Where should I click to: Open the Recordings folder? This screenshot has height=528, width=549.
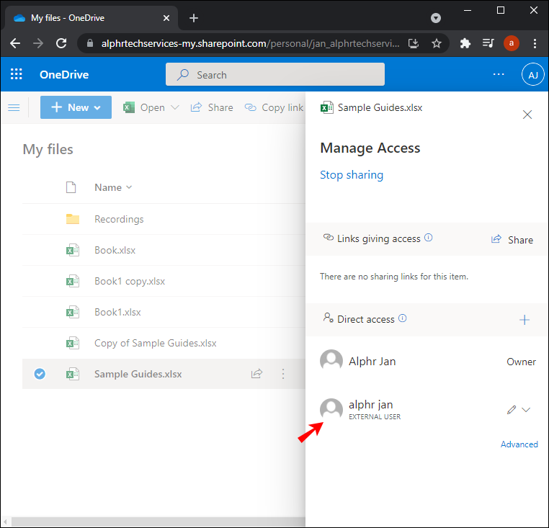119,219
